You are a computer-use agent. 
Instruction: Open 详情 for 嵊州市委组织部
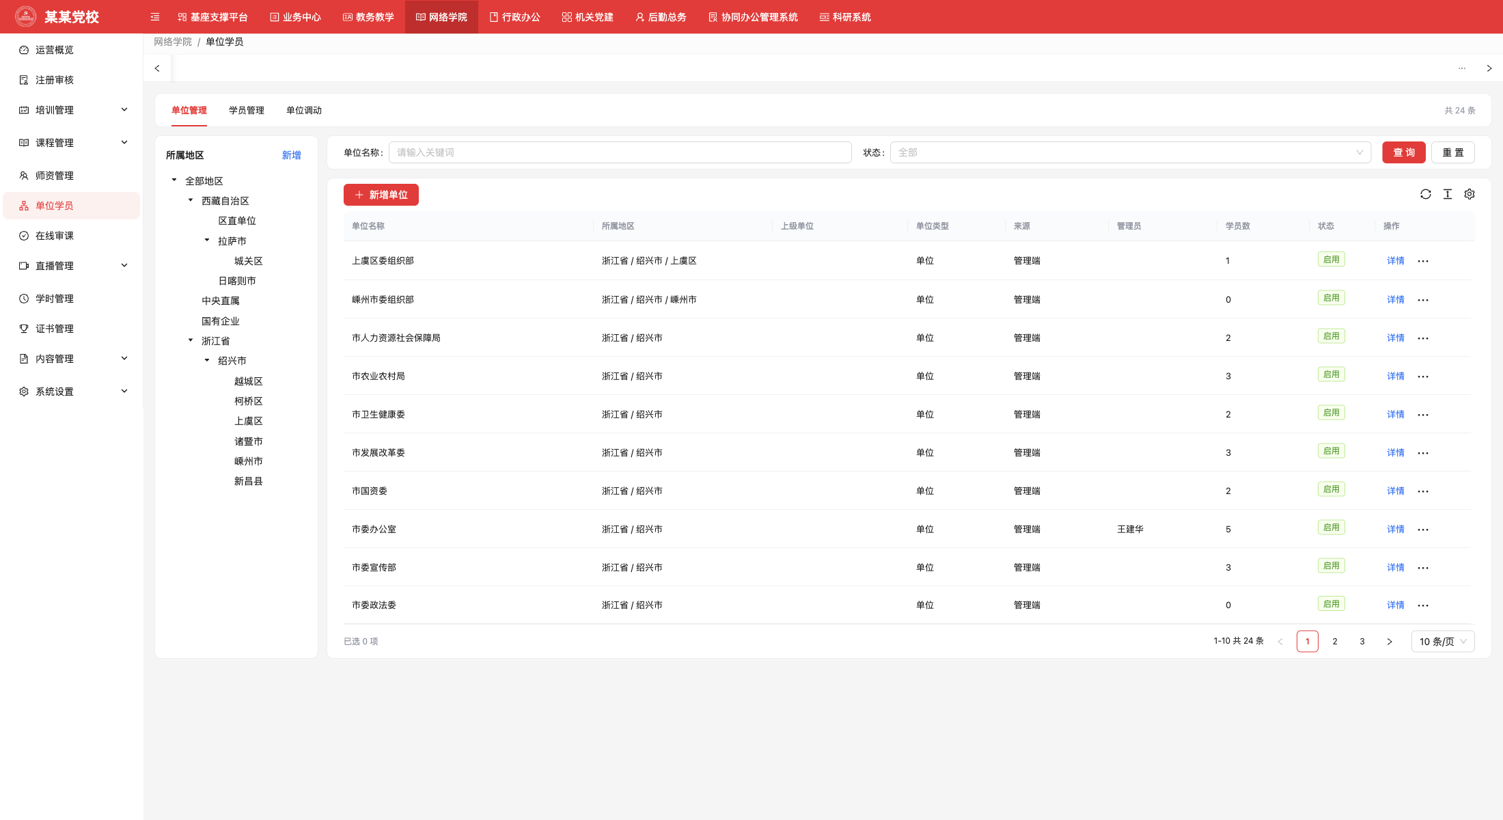pos(1395,299)
